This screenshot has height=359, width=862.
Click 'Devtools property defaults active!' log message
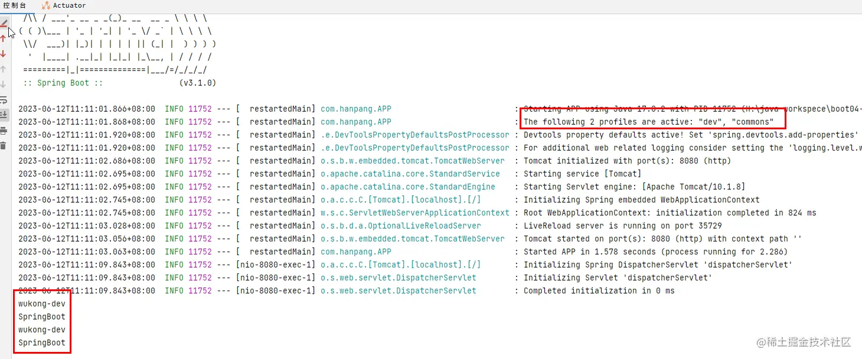tap(691, 135)
